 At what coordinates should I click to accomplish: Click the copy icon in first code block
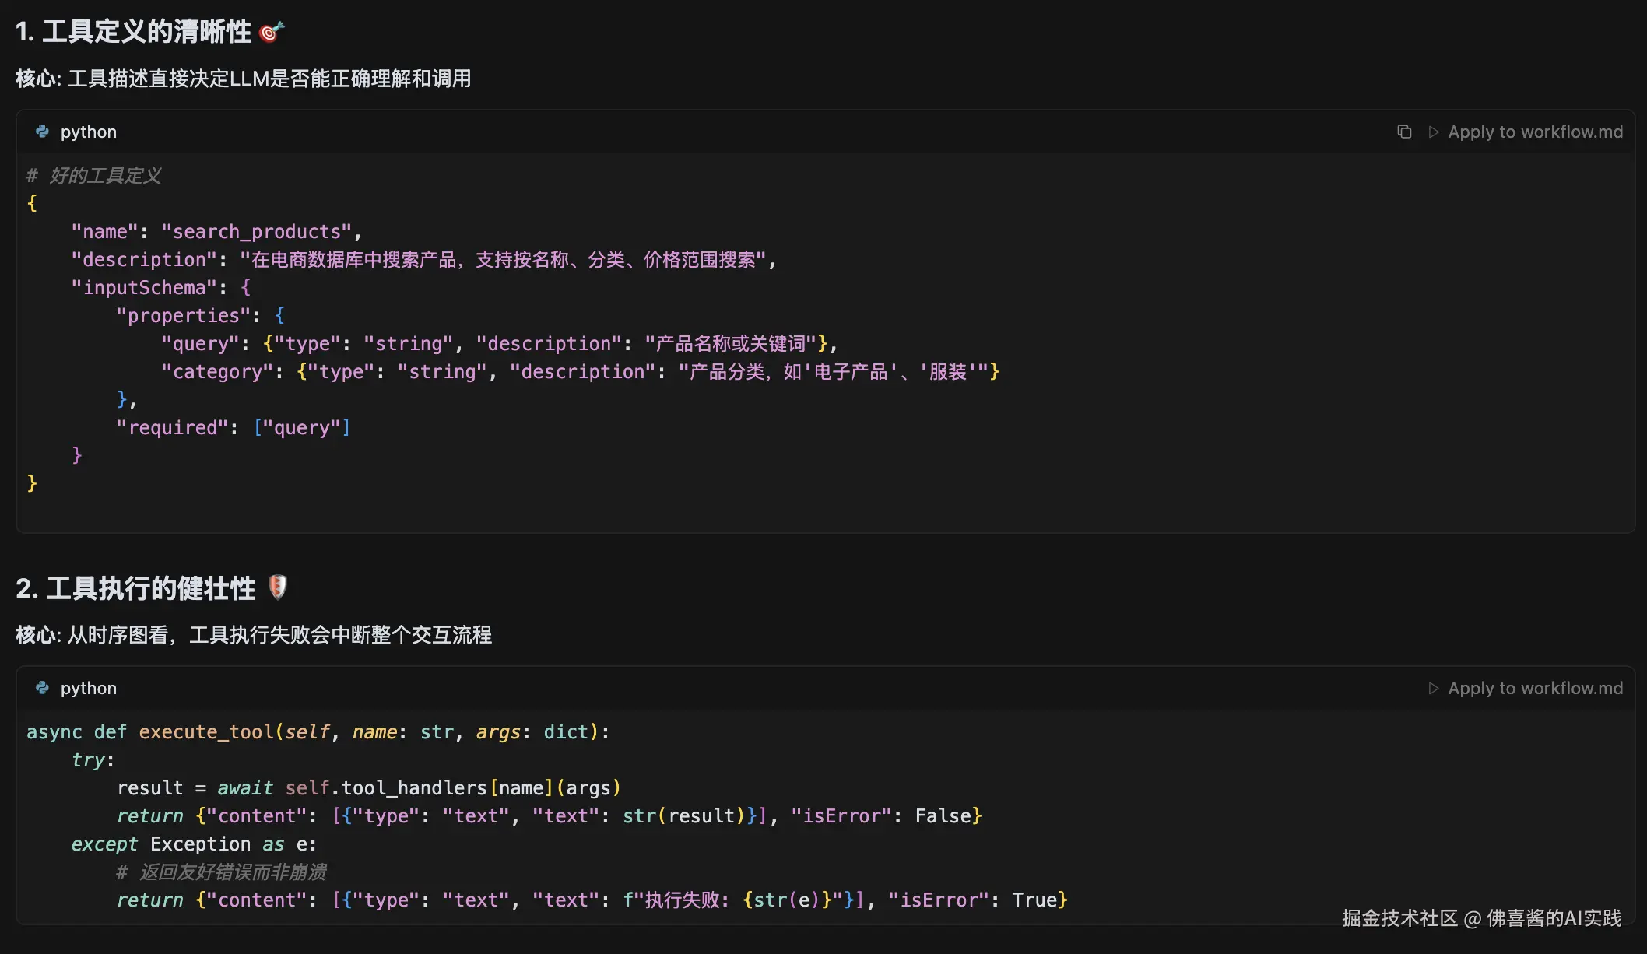coord(1404,132)
